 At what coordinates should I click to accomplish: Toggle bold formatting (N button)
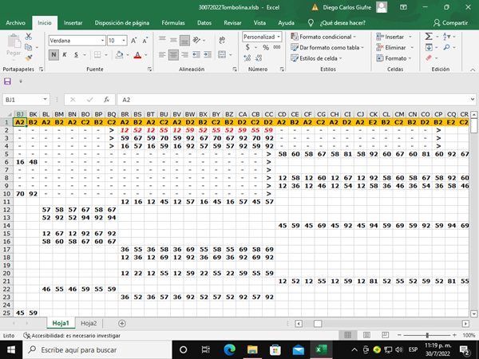point(53,55)
